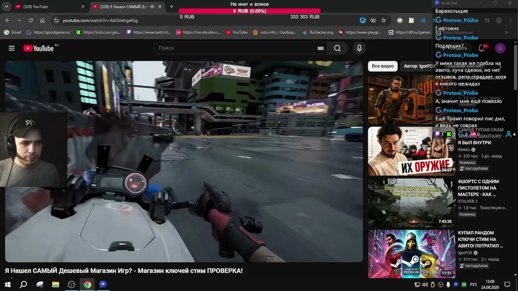
Task: Click the chat message 'А, значит мне ещё повезло'
Action: [469, 101]
